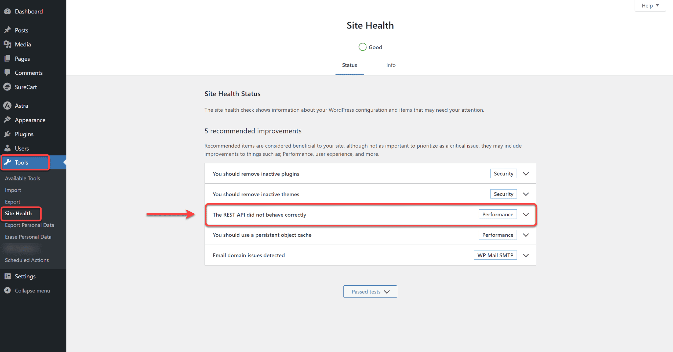Viewport: 673px width, 352px height.
Task: Select the Posts icon in sidebar
Action: 8,30
